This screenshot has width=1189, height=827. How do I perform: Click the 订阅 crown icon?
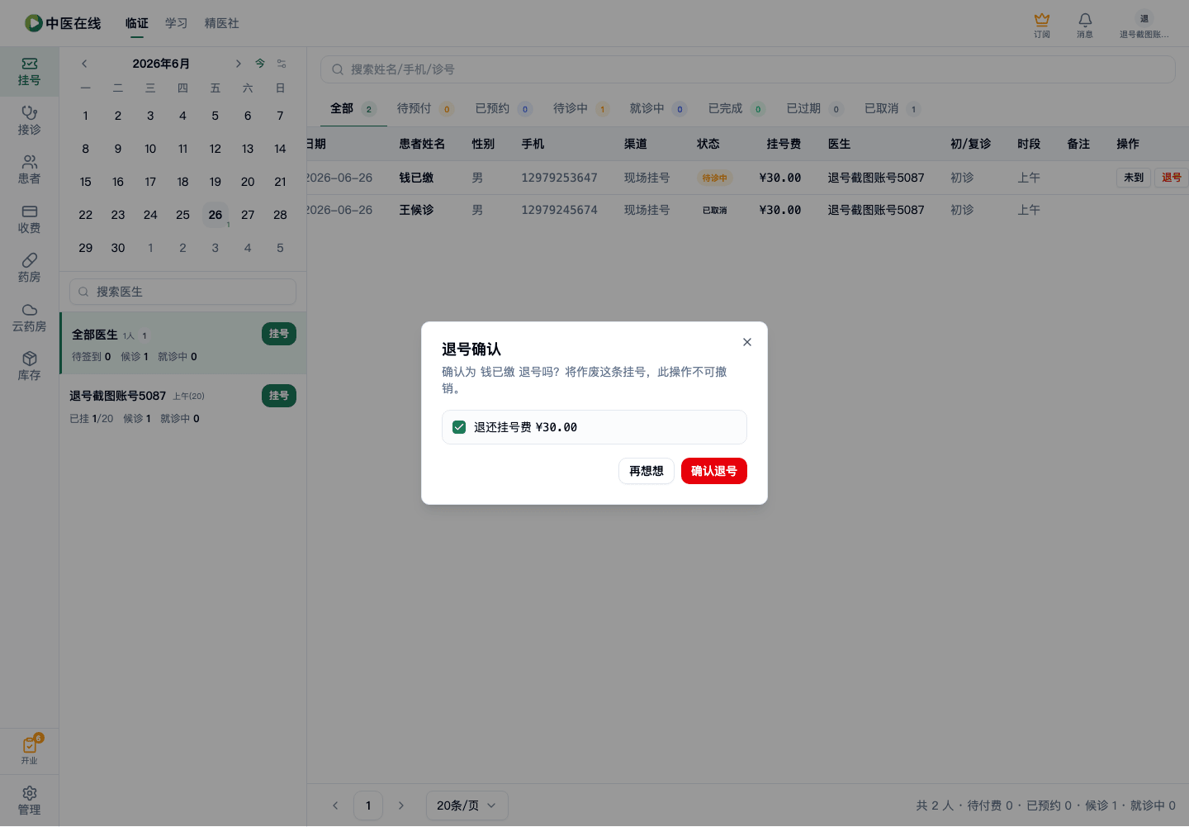coord(1042,25)
